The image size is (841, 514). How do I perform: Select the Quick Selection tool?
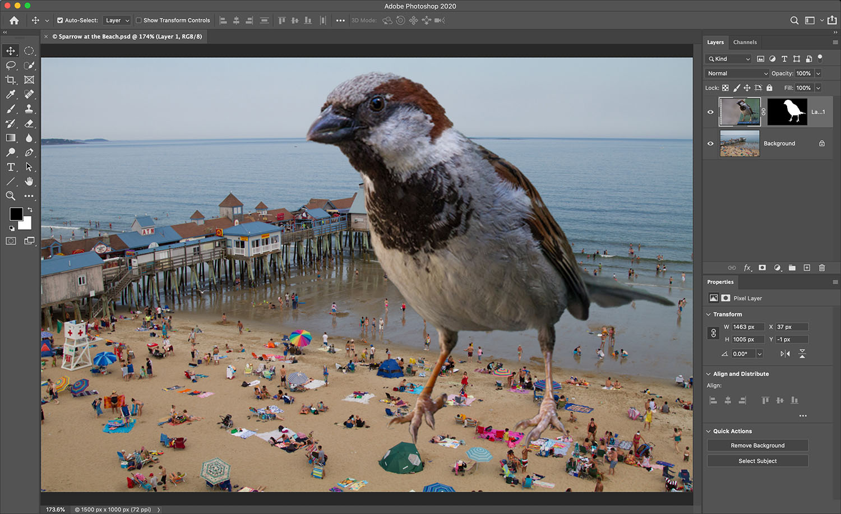(29, 65)
